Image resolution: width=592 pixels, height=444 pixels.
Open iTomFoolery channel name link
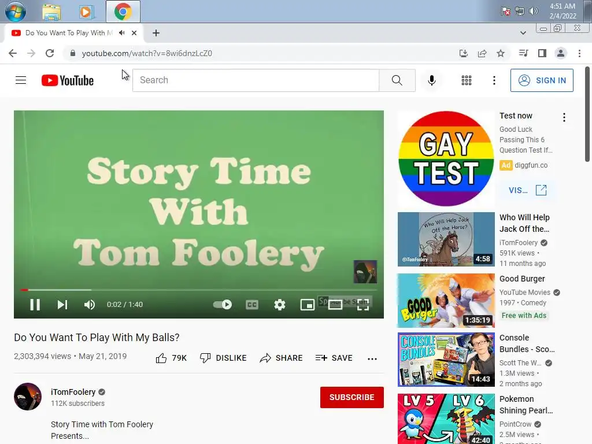coord(73,392)
